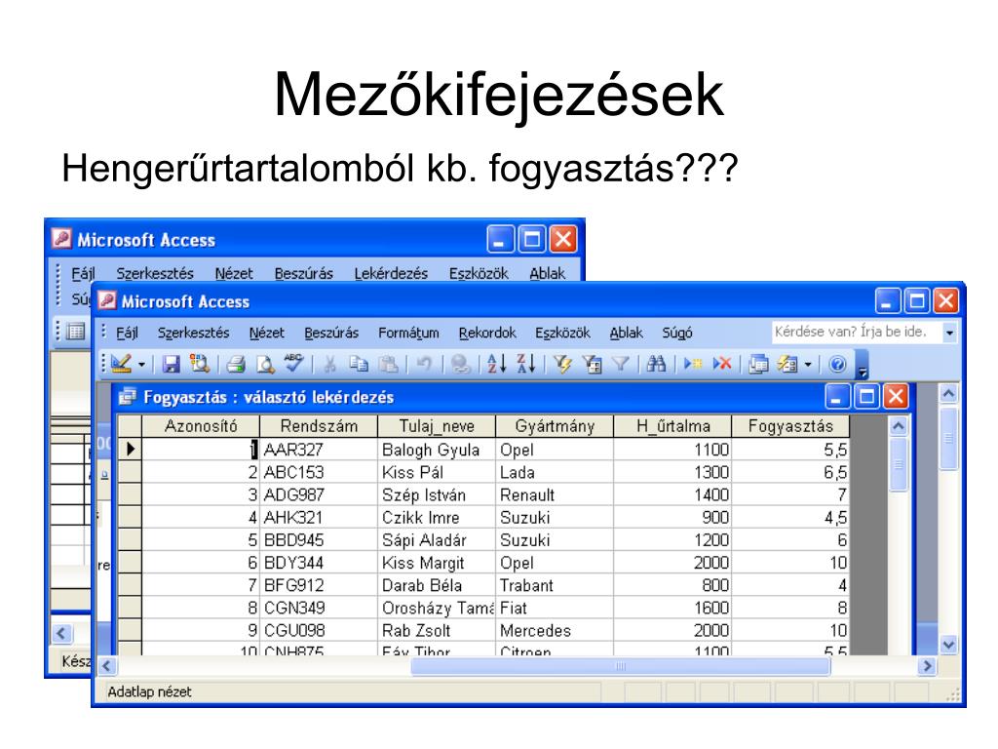The image size is (998, 749).
Task: Click the Cut scissors icon
Action: tap(329, 365)
